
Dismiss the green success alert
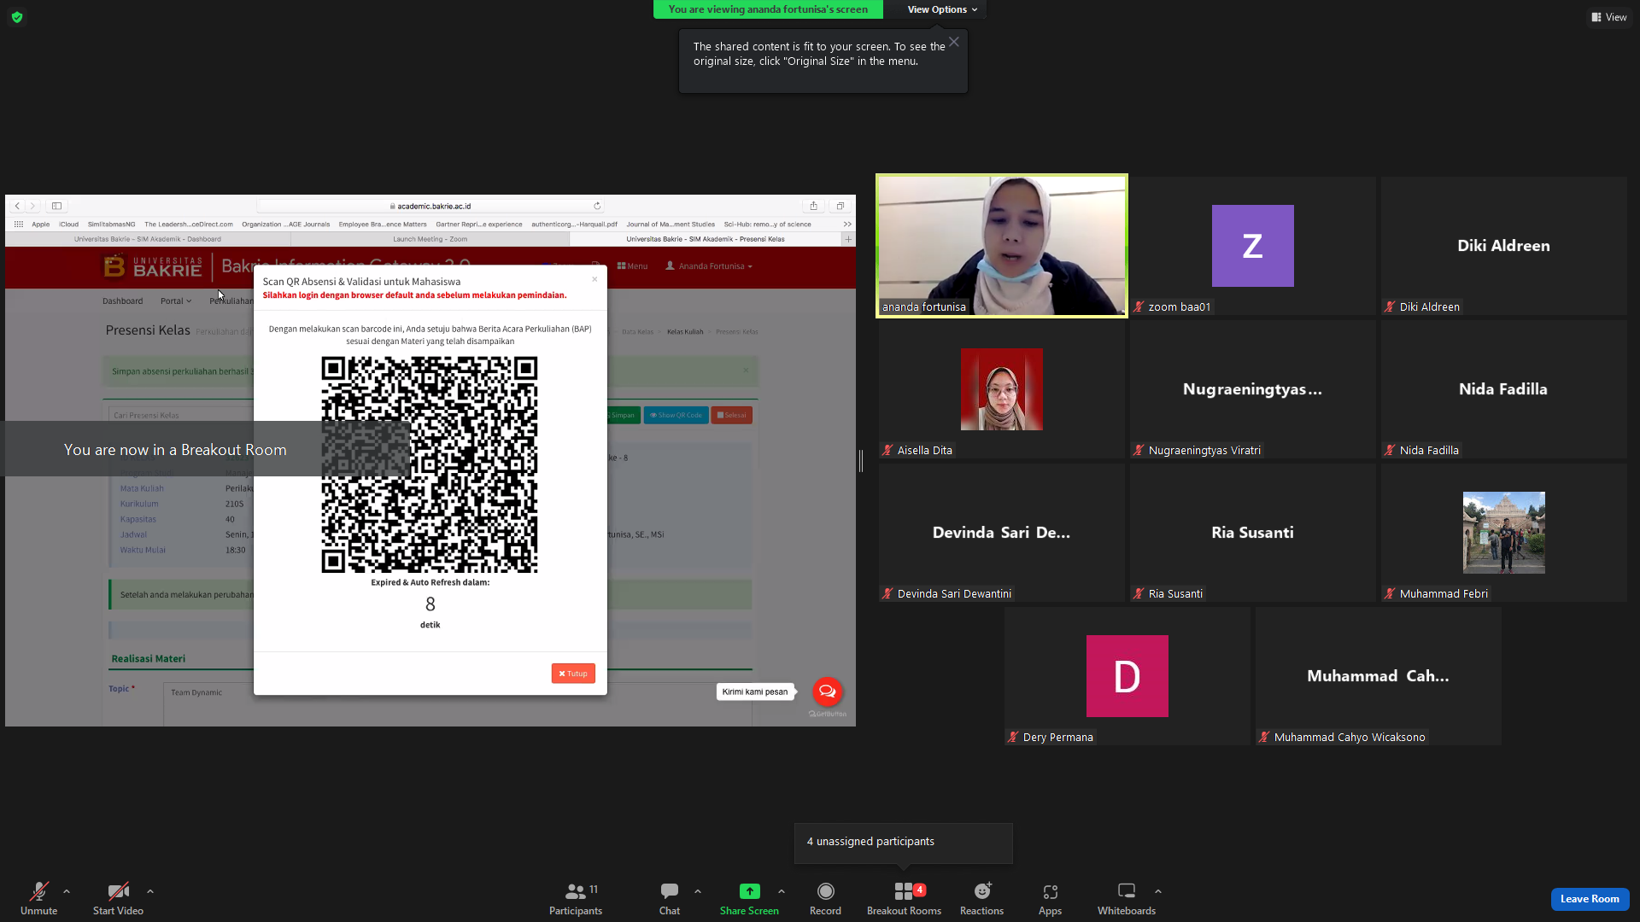point(746,371)
